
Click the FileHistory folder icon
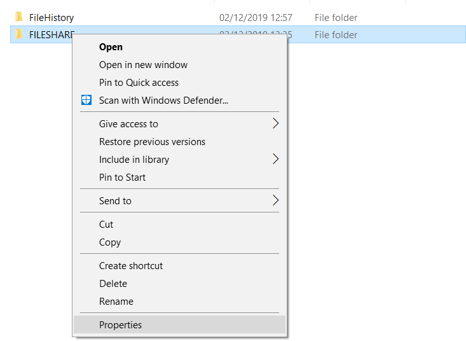[19, 17]
